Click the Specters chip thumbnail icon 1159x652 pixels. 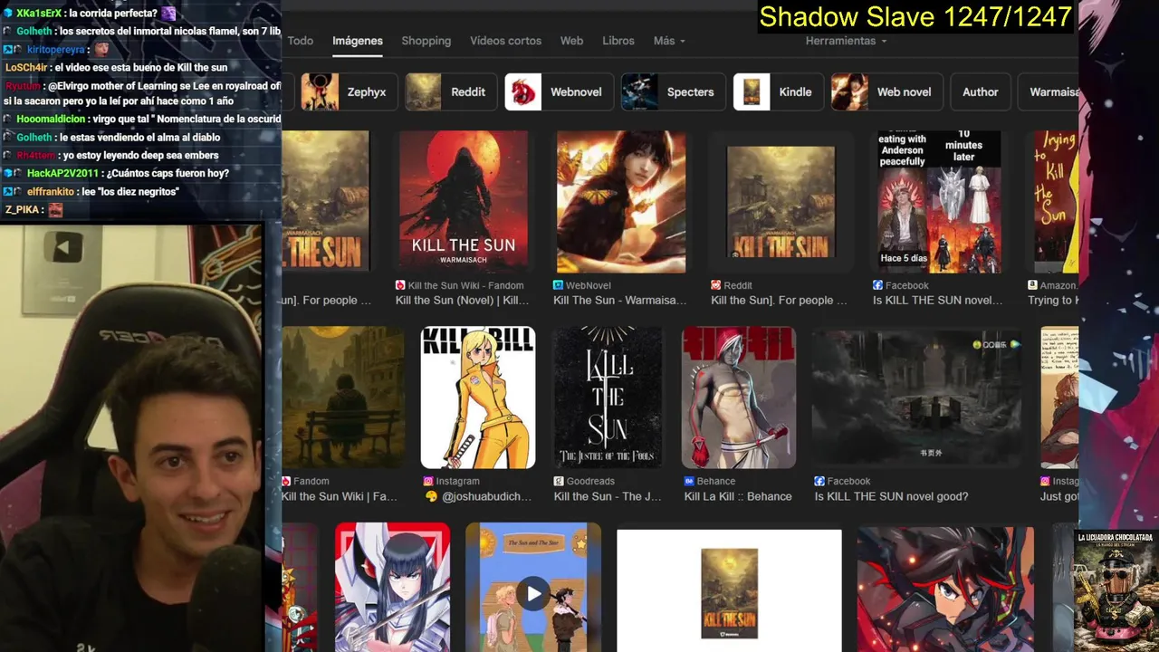[x=639, y=91]
